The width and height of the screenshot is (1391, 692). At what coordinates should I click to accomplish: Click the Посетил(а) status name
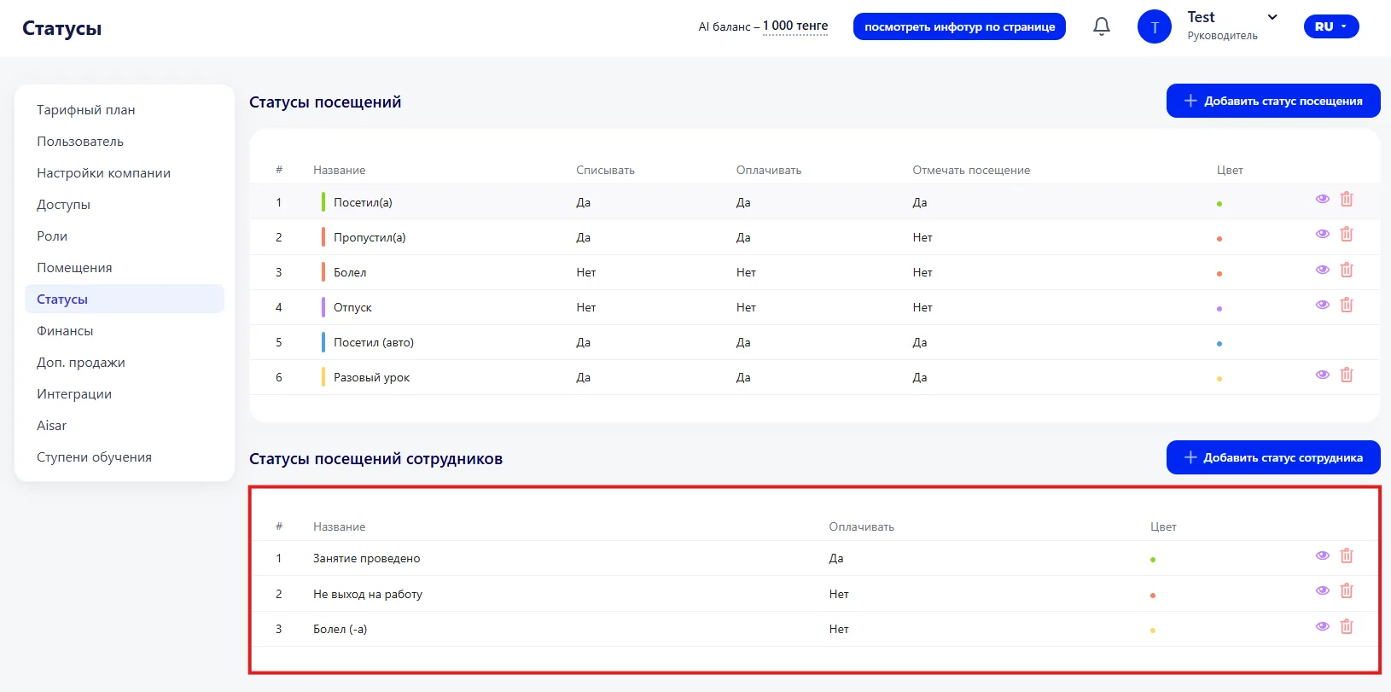pyautogui.click(x=363, y=202)
